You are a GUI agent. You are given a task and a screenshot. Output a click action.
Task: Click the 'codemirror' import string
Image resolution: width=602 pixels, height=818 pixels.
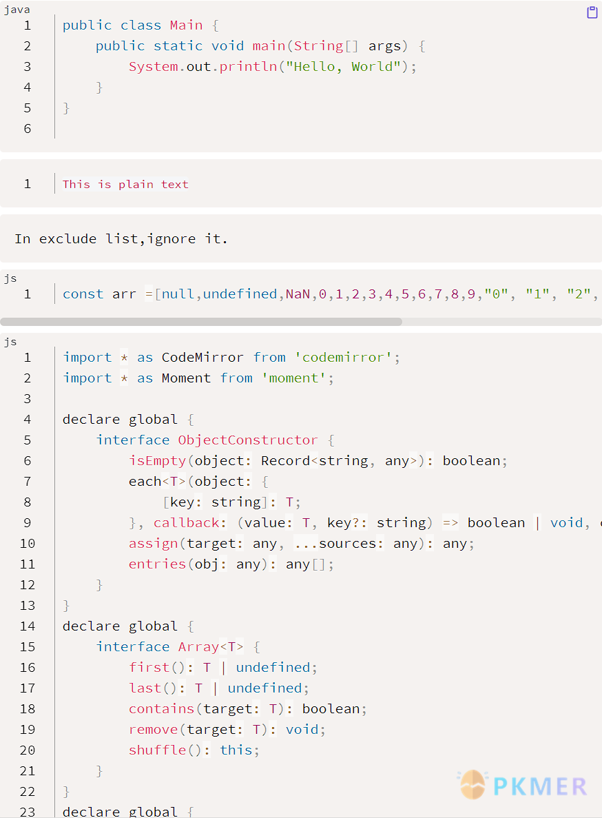click(x=345, y=357)
